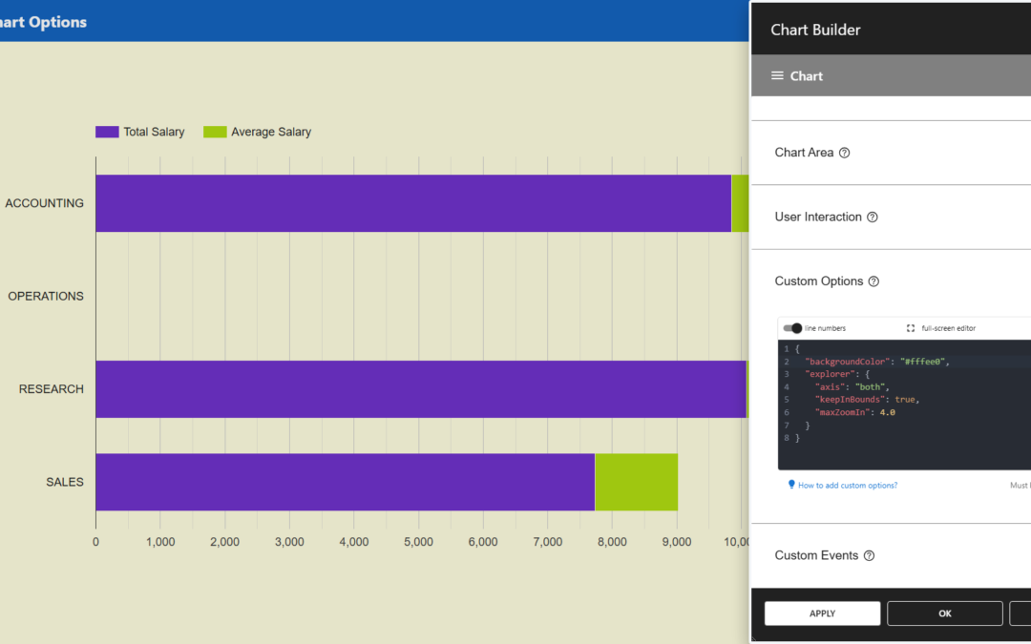Click the "explorer" line in editor
Viewport: 1031px width, 644px height.
pyautogui.click(x=839, y=374)
